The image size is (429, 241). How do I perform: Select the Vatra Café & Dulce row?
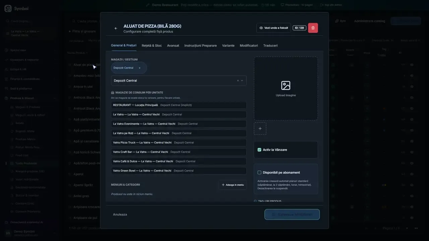coord(179,161)
